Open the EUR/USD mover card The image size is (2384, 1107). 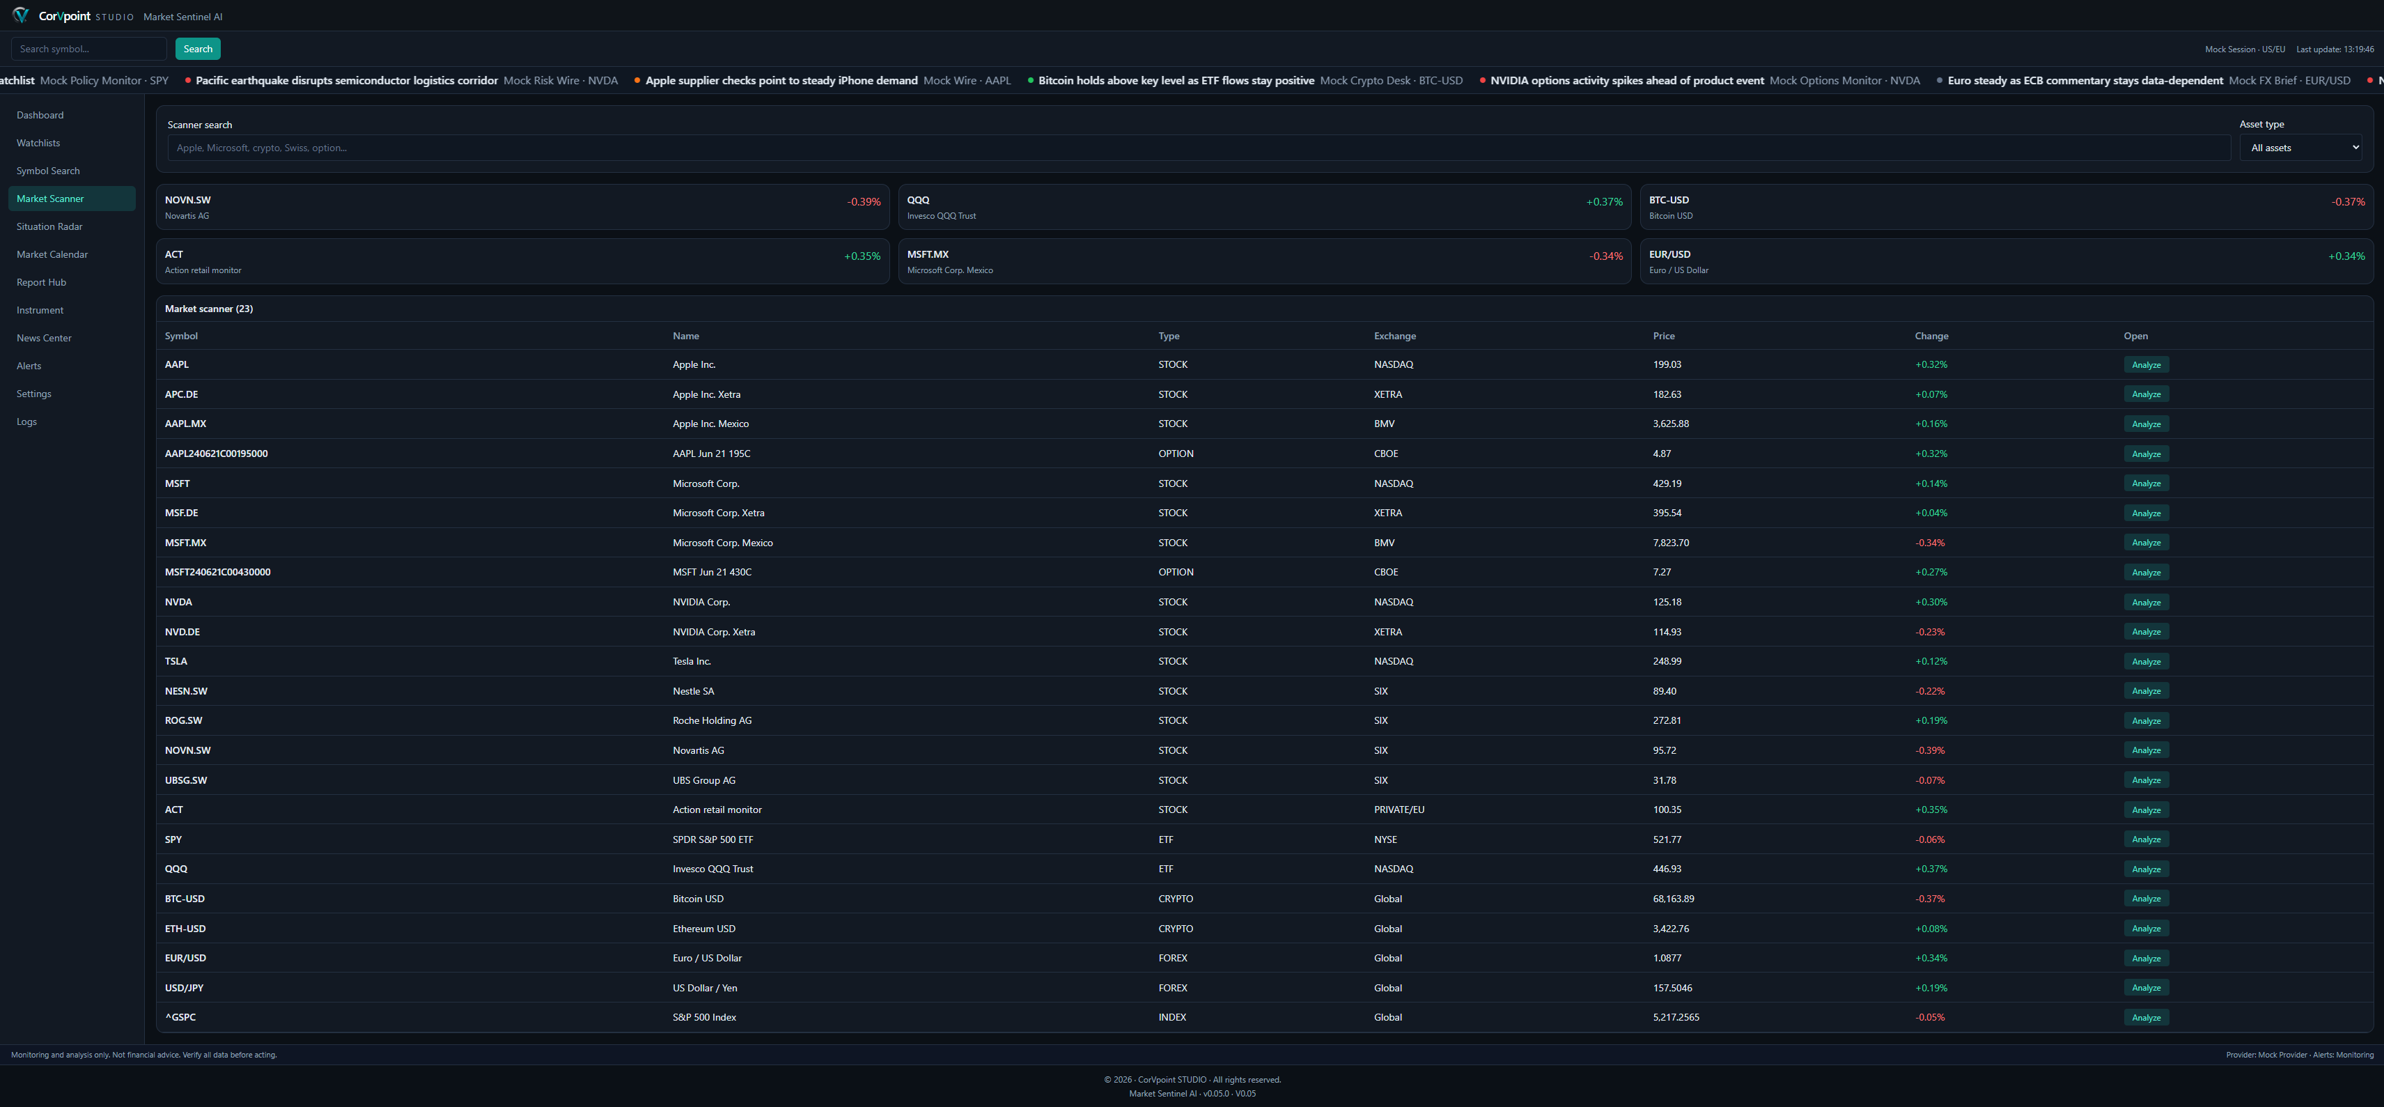tap(2007, 262)
